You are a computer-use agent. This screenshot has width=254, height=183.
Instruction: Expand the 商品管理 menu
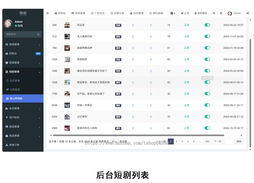[23, 136]
